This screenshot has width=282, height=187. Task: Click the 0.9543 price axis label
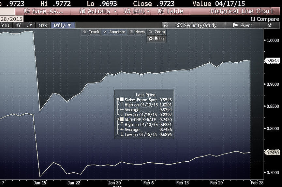coord(273,60)
